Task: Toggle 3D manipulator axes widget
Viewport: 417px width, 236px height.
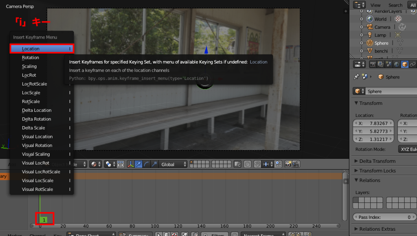Action: pyautogui.click(x=131, y=164)
